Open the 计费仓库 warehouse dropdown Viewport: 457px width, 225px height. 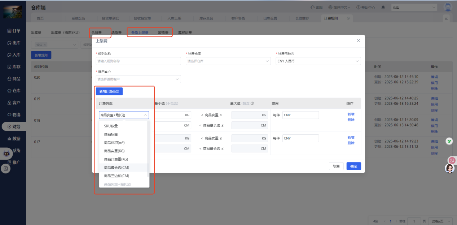(228, 61)
